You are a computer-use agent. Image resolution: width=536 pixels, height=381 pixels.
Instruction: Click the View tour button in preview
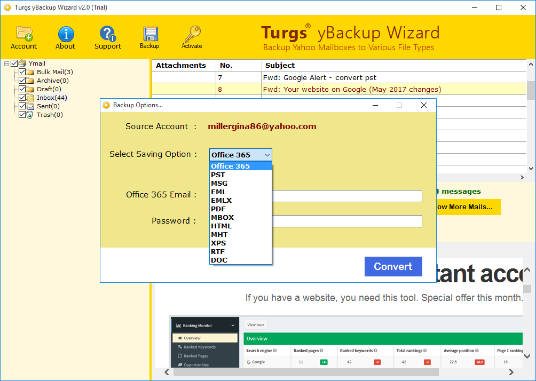(x=256, y=325)
